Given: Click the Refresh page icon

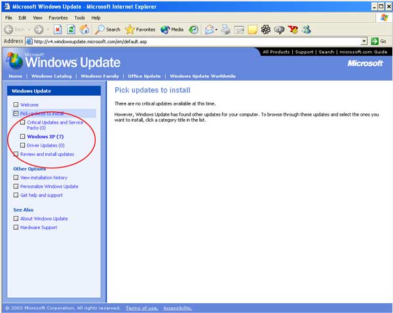Looking at the screenshot, I should click(x=71, y=29).
